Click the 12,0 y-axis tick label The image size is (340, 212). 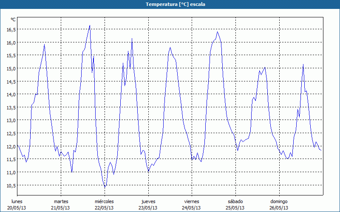pyautogui.click(x=11, y=146)
